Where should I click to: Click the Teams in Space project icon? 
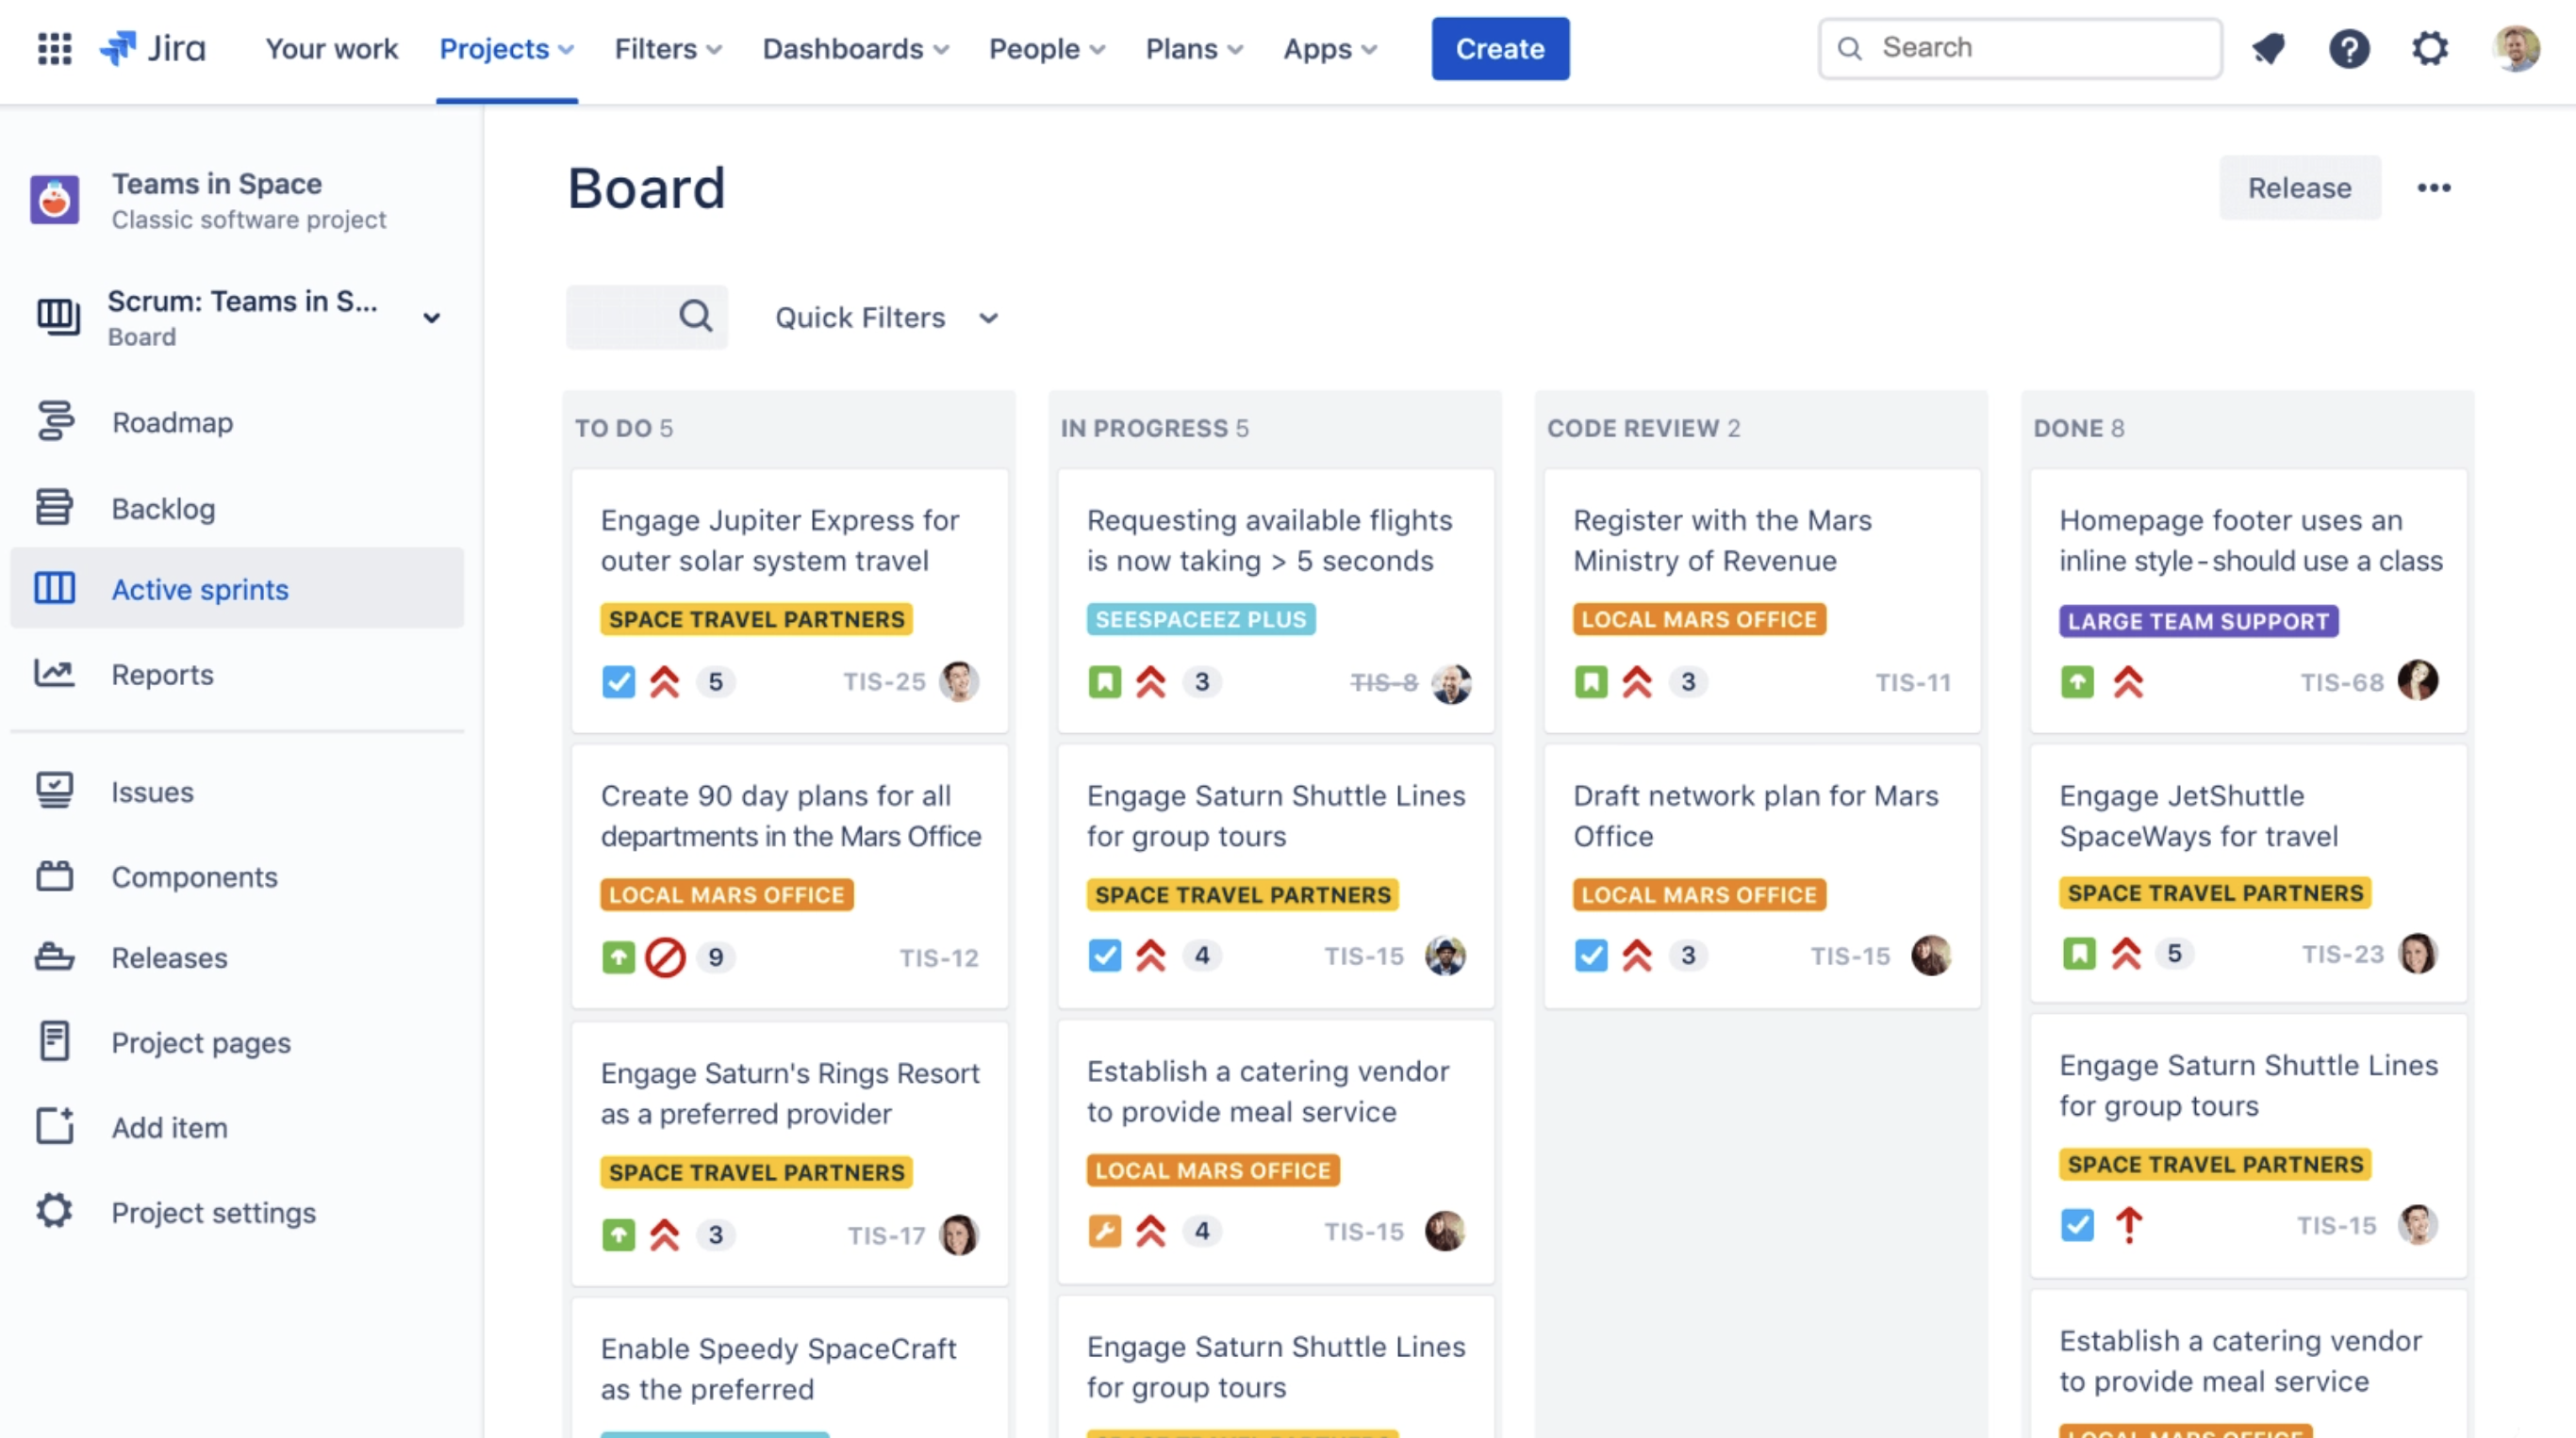coord(55,199)
